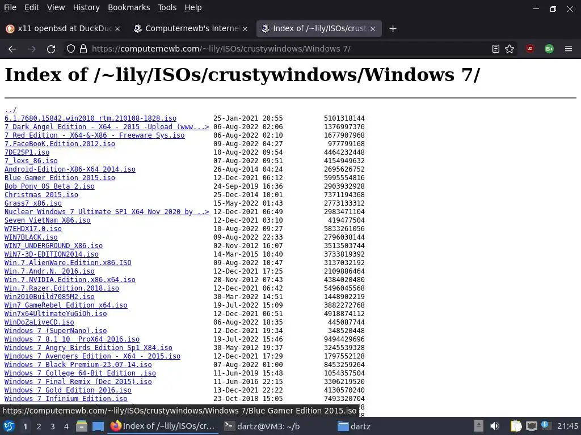Screen dimensions: 581x435
Task: Download Windows 7 (SuperNano).iso
Action: [56, 331]
